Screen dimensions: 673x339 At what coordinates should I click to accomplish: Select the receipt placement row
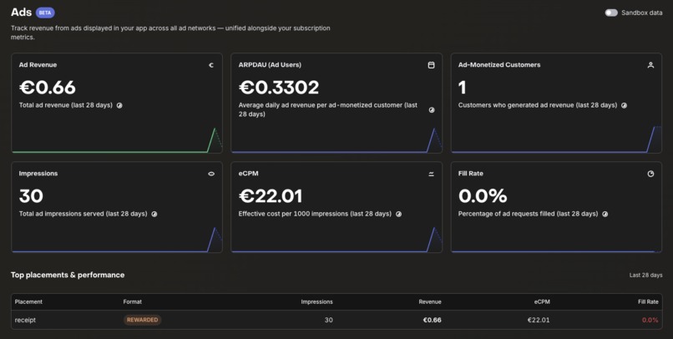[336, 320]
